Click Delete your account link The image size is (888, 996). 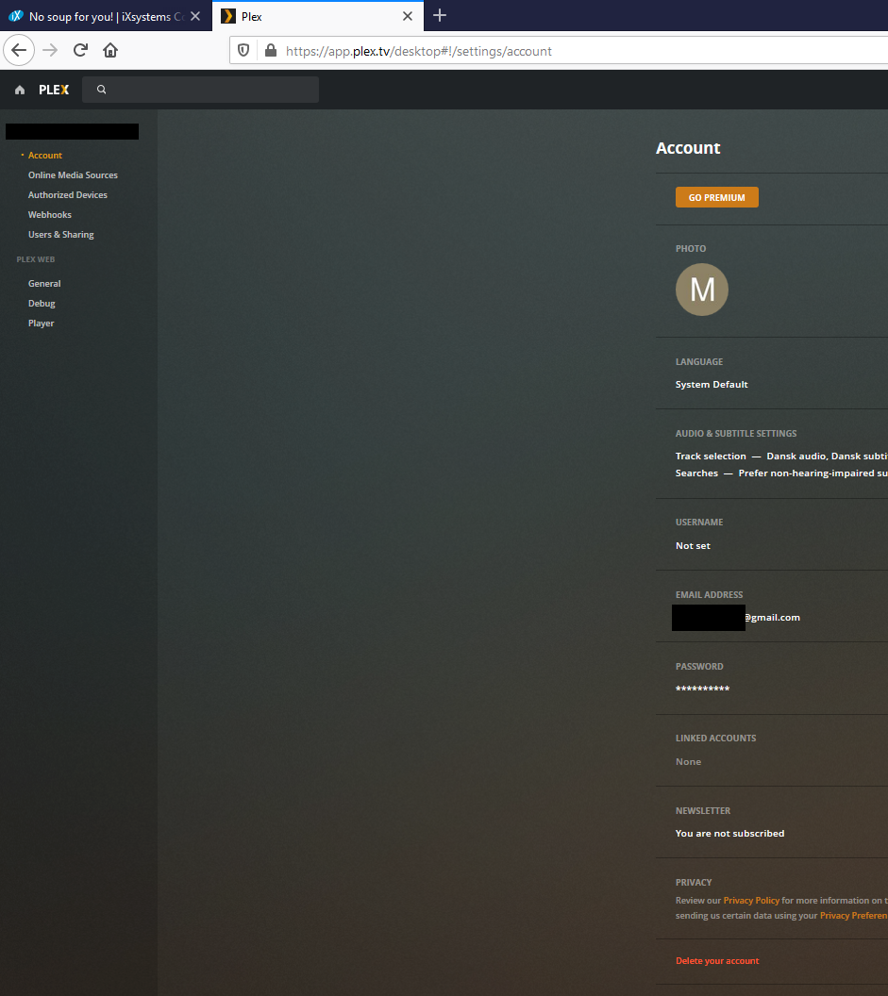pos(717,960)
